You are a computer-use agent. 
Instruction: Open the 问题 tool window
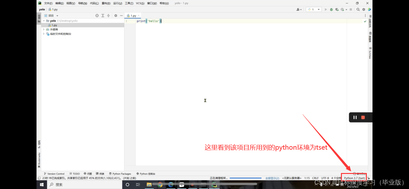(x=88, y=174)
